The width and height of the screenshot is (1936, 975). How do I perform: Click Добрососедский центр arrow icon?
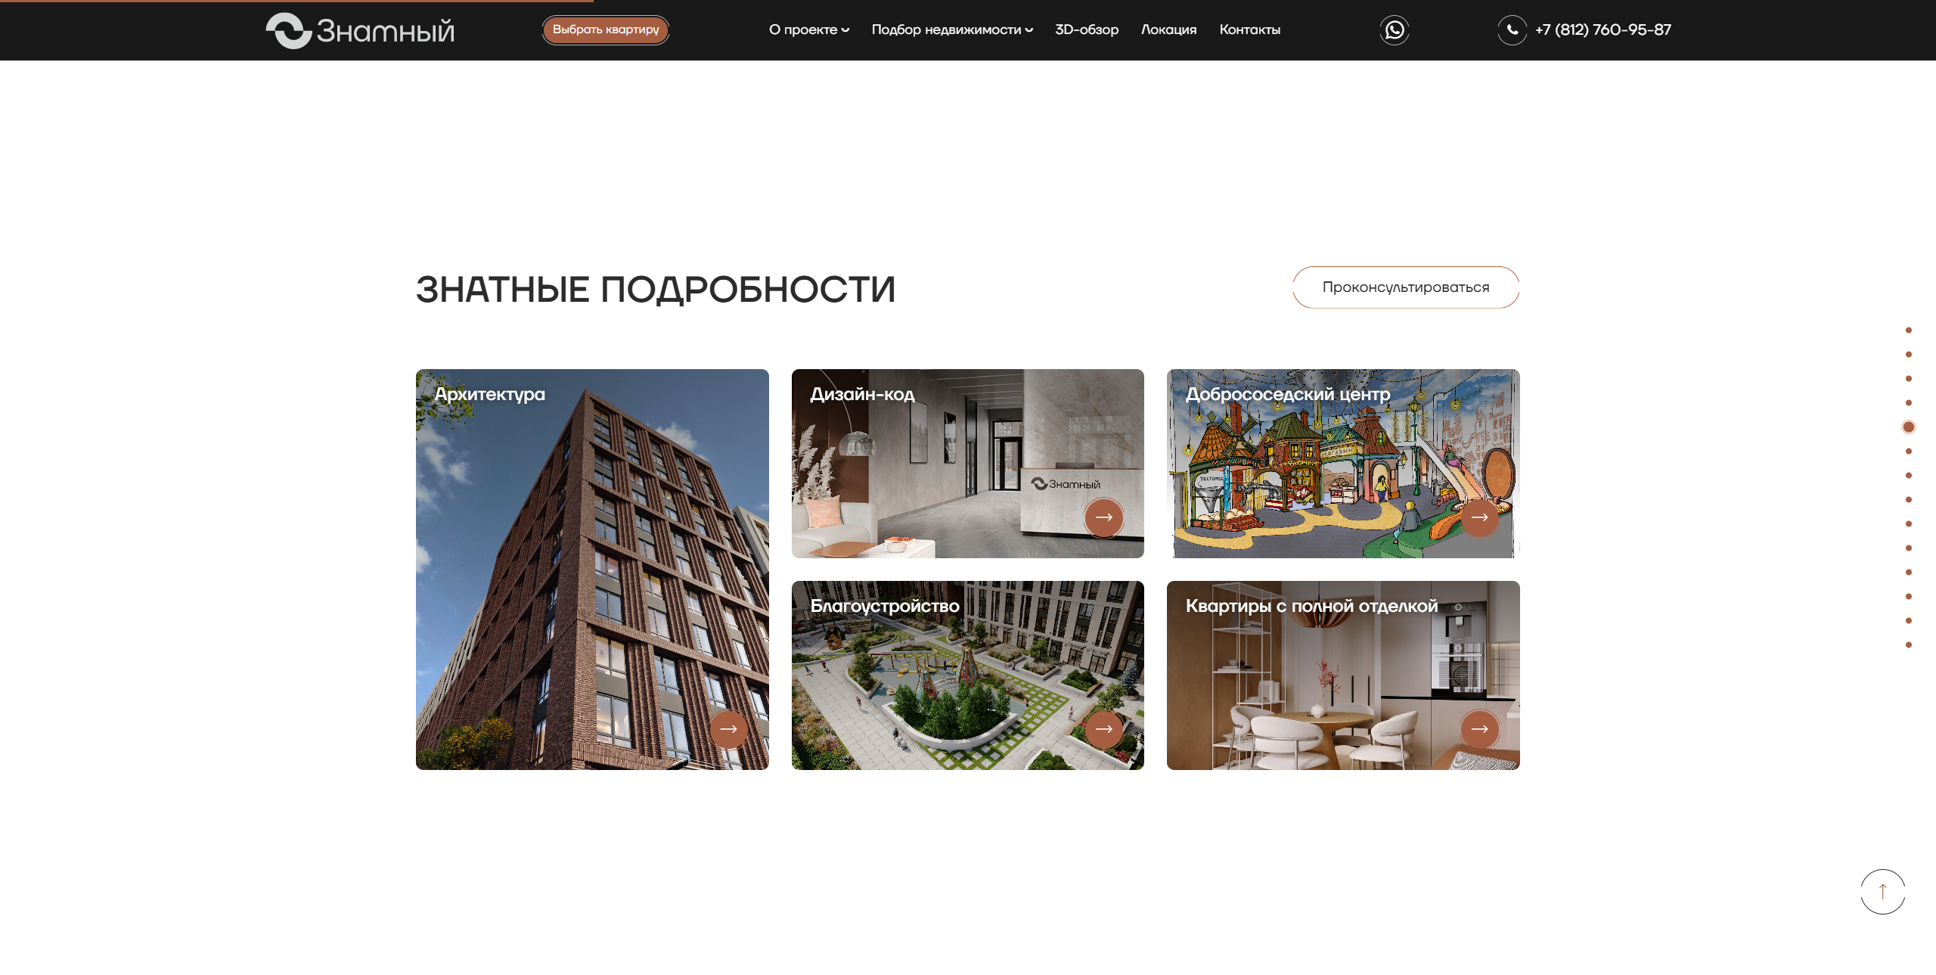[x=1479, y=517]
